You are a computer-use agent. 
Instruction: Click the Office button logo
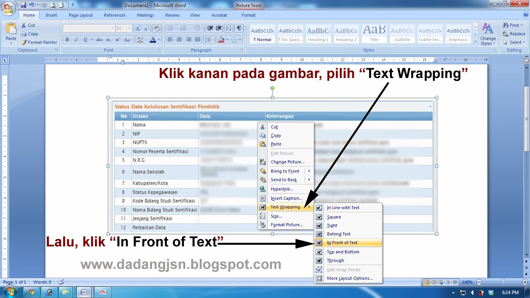tap(9, 9)
